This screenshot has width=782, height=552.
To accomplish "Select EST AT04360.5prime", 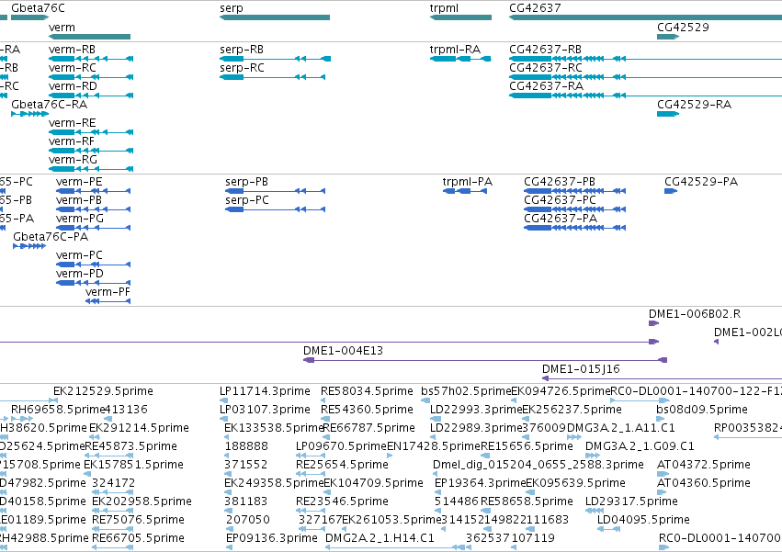I will (x=704, y=483).
